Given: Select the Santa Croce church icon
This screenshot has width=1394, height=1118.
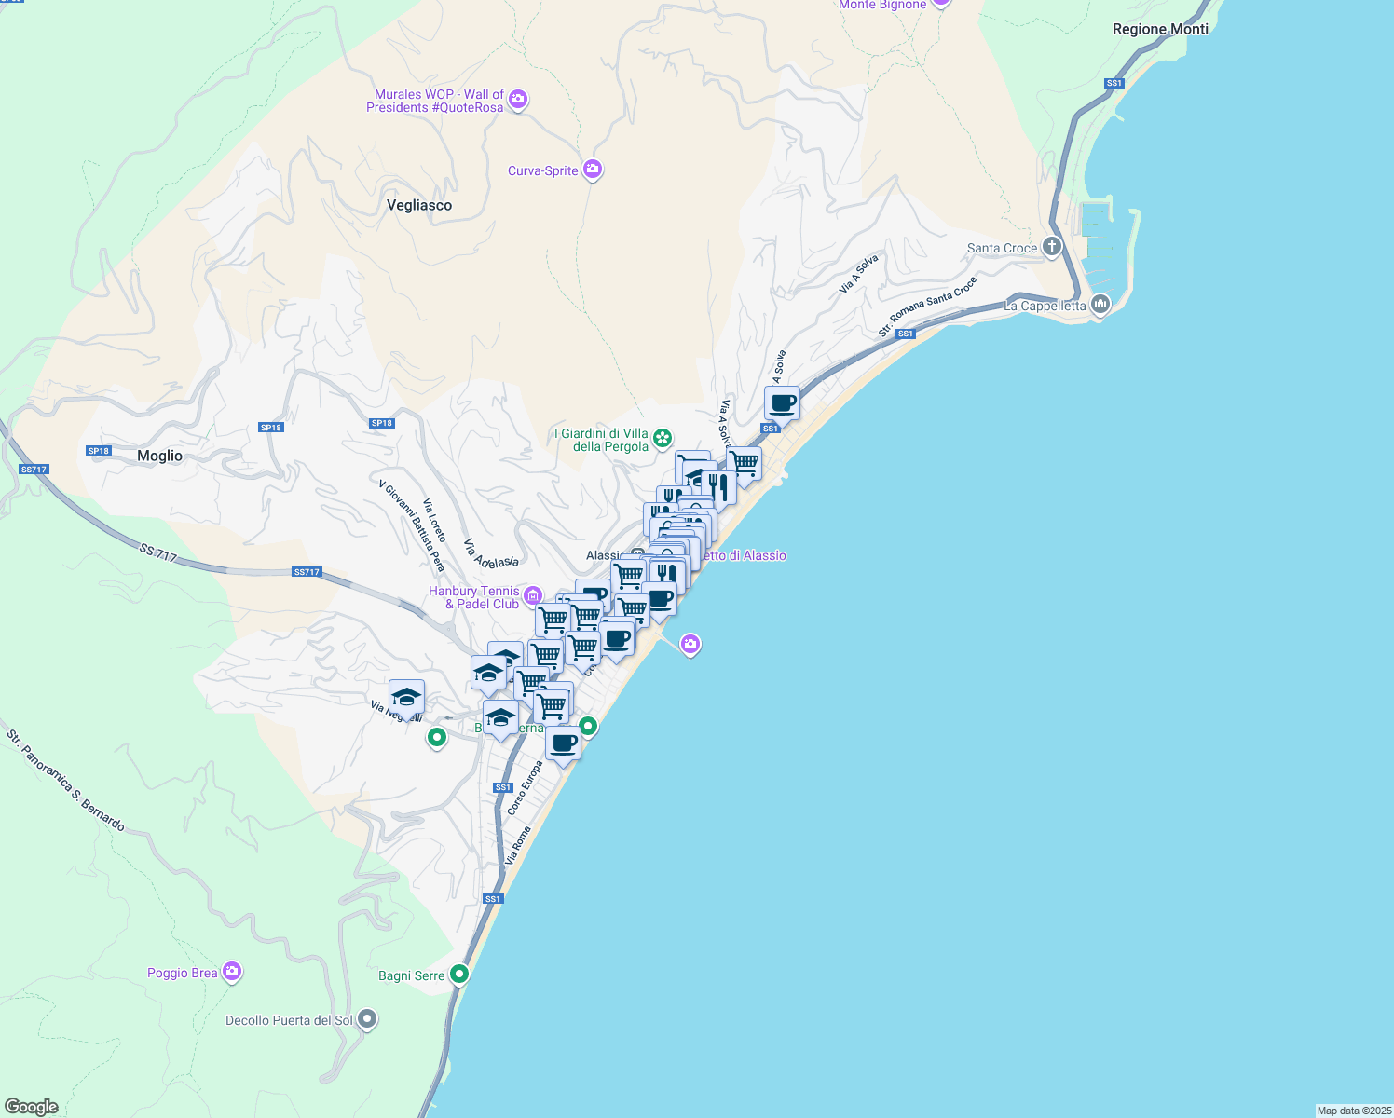Looking at the screenshot, I should [x=1052, y=247].
